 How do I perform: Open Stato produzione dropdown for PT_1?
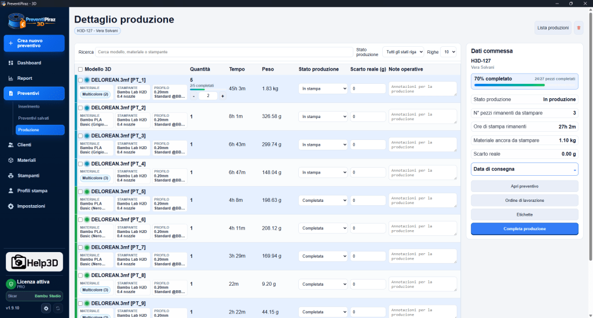[x=323, y=88]
